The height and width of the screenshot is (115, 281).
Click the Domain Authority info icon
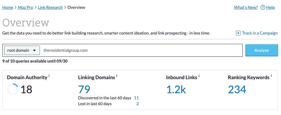[x=49, y=76]
